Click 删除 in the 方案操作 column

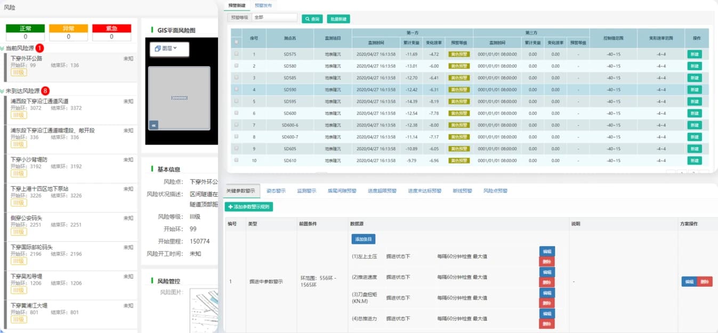pos(705,282)
